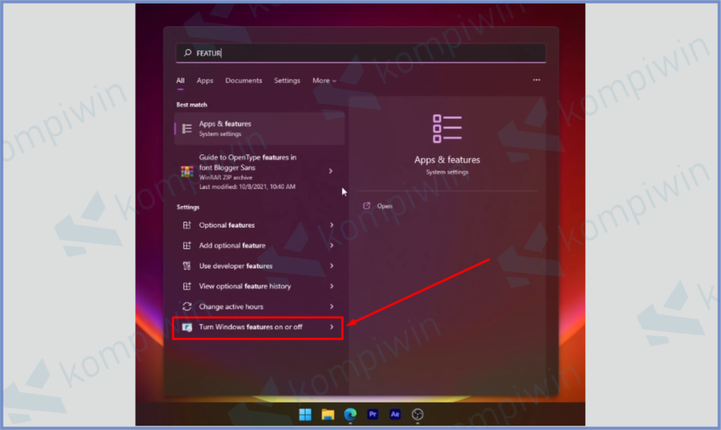Screen dimensions: 721x430
Task: Launch Adobe Premiere Pro from the taskbar
Action: tap(372, 414)
